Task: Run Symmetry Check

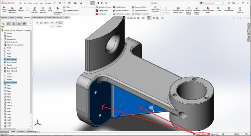Action: tap(139, 7)
